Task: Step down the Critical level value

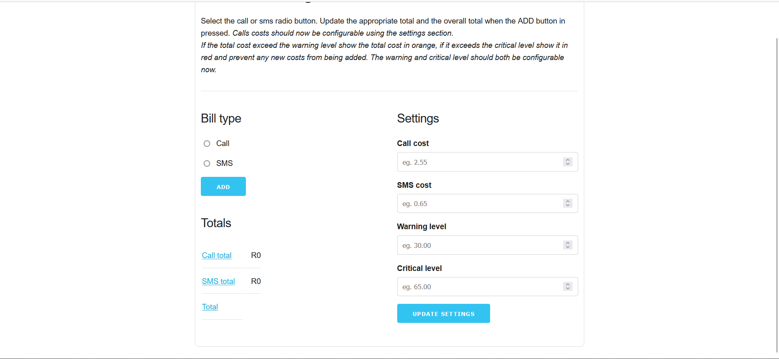Action: [568, 289]
